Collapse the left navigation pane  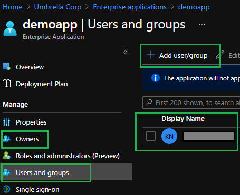click(126, 52)
